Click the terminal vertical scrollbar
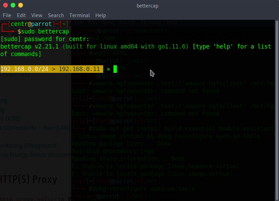279x201 pixels. 277,110
